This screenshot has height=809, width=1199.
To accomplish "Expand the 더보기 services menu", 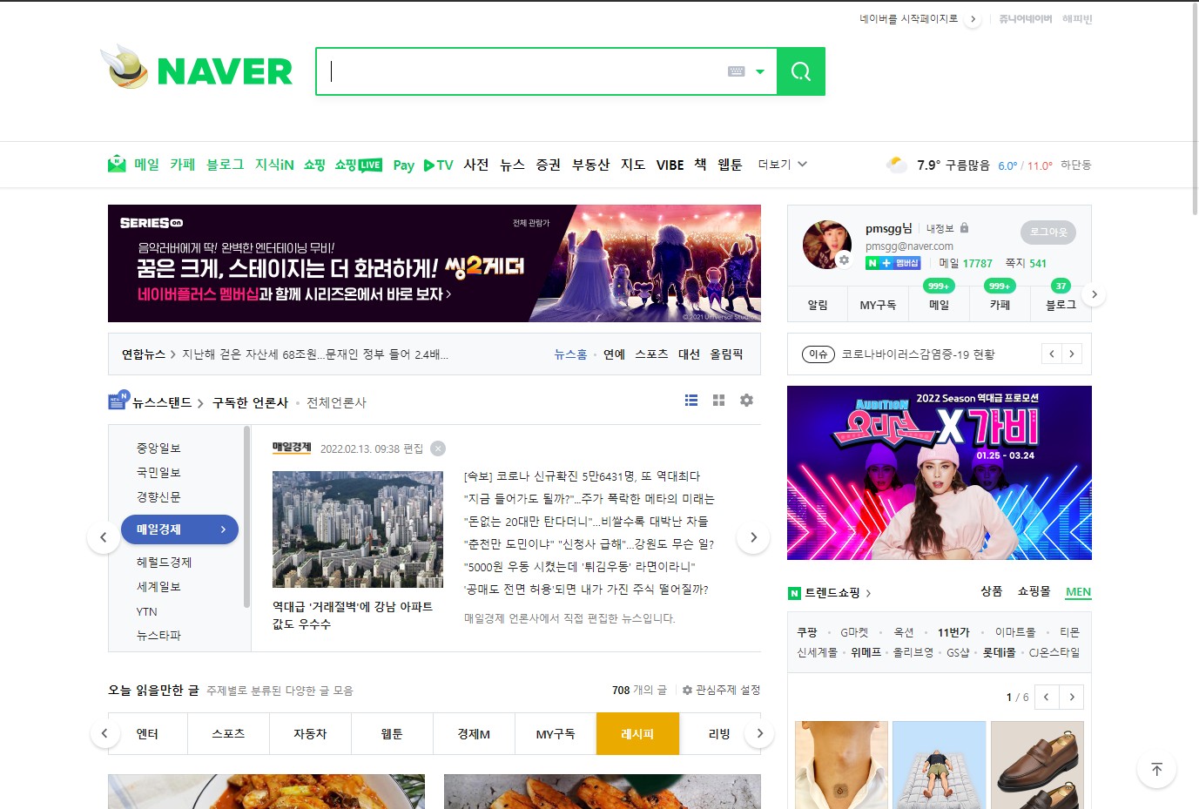I will click(x=782, y=165).
